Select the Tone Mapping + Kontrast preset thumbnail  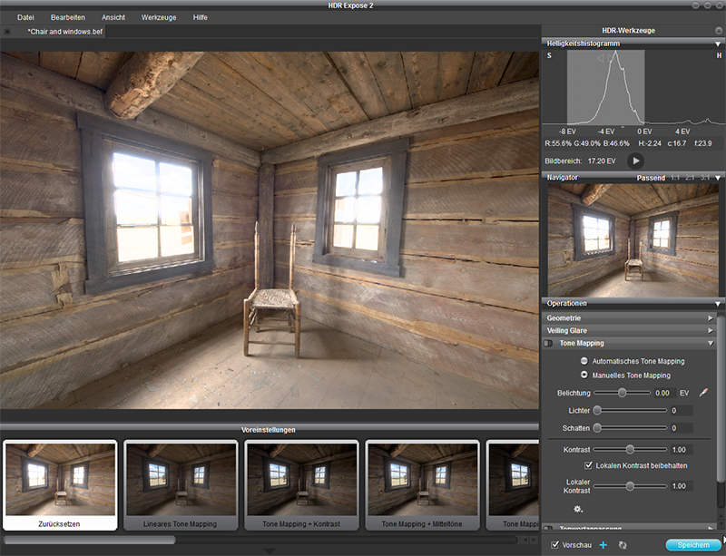(x=302, y=483)
